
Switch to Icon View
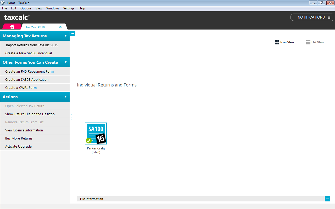(x=284, y=42)
